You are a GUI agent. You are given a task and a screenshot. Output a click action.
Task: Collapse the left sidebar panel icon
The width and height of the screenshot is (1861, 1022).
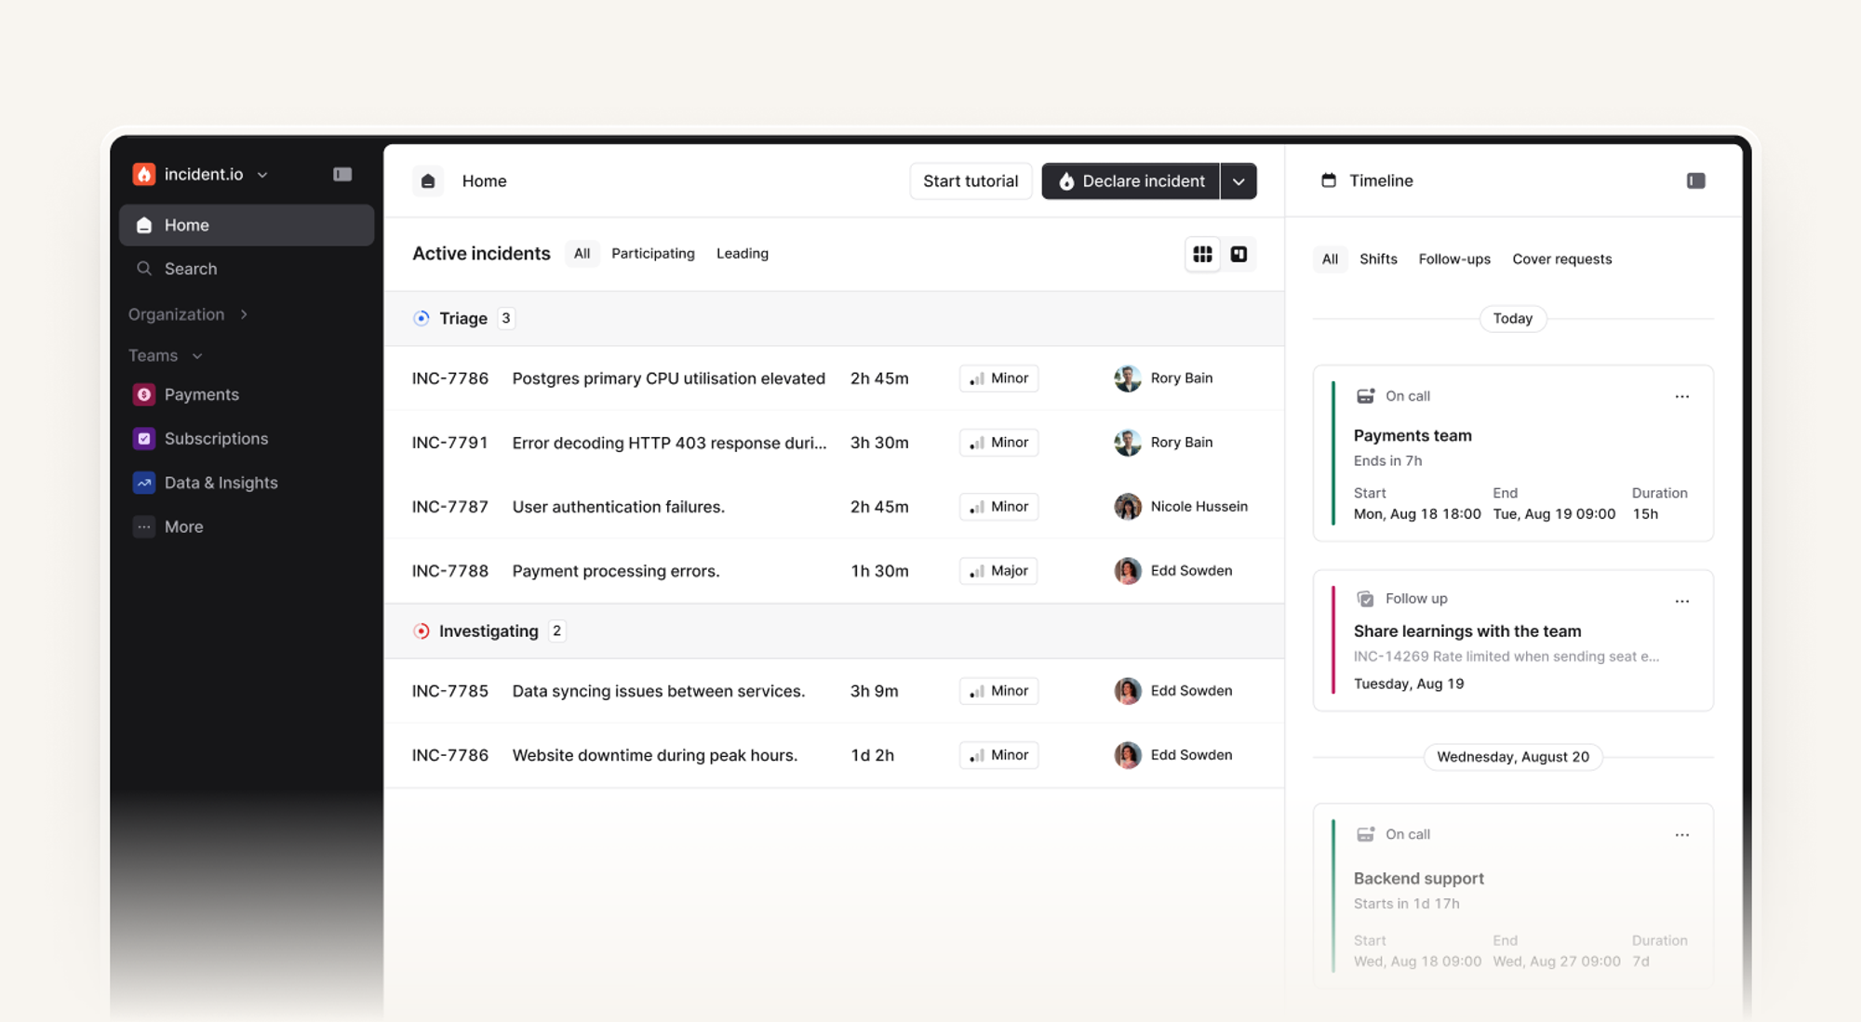click(342, 175)
